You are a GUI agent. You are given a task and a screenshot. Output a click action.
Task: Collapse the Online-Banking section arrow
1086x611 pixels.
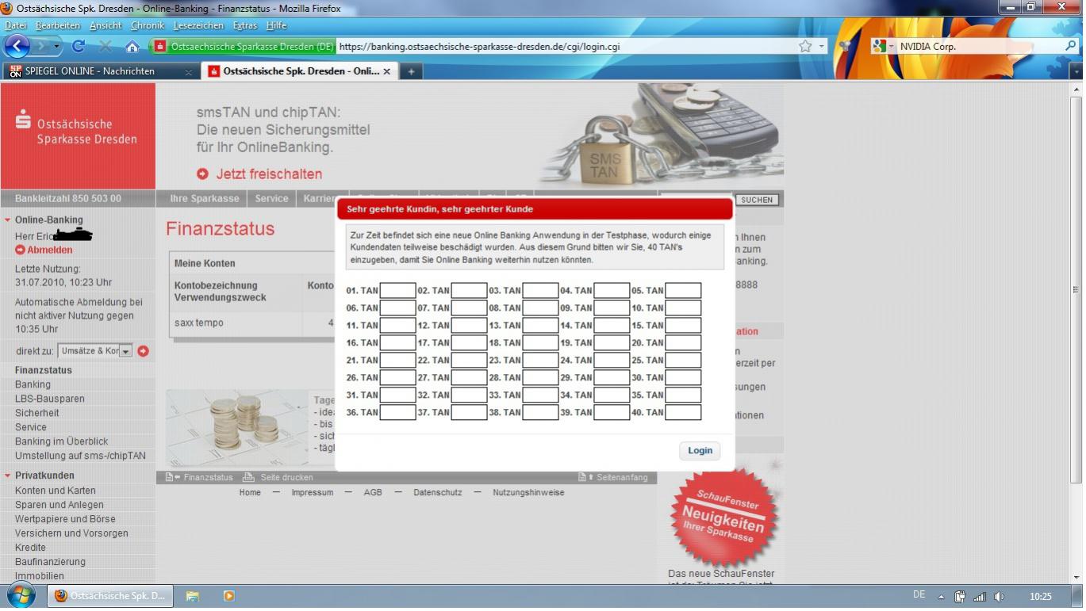[7, 220]
